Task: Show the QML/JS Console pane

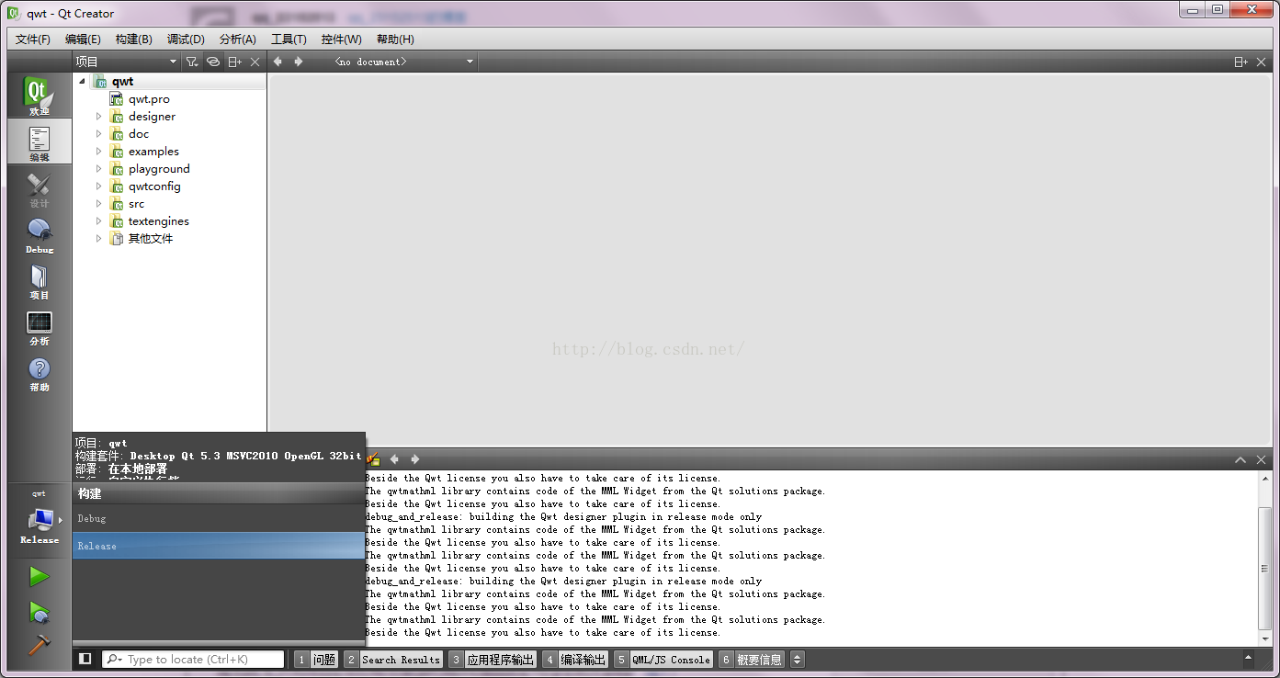Action: click(663, 660)
